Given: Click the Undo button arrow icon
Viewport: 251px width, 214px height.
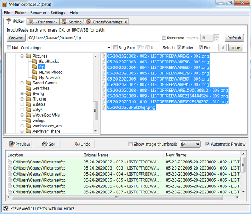Looking at the screenshot, I should 77,144.
